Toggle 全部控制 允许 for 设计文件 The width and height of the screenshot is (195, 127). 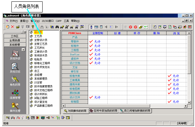click(95, 97)
